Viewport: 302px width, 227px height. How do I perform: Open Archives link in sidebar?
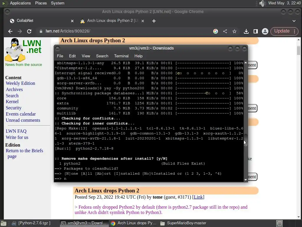(14, 90)
